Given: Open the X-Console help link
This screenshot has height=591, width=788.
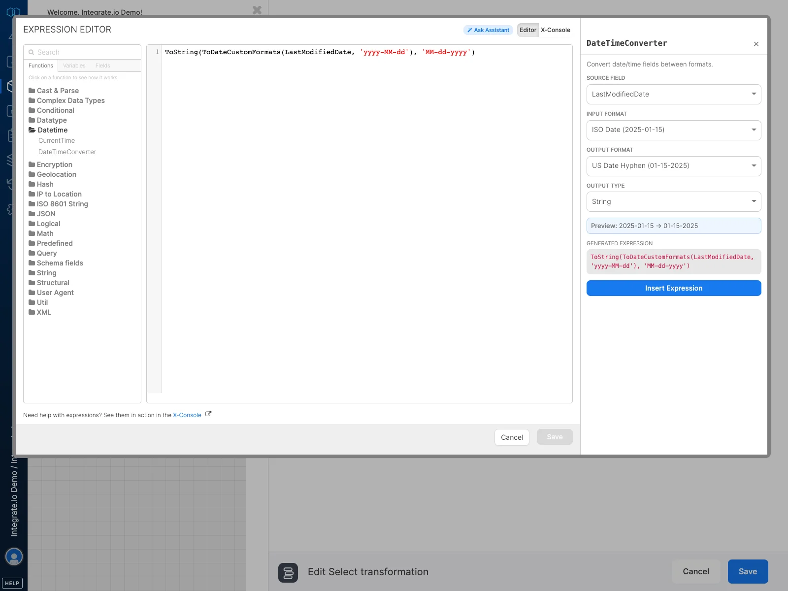Looking at the screenshot, I should click(x=187, y=415).
